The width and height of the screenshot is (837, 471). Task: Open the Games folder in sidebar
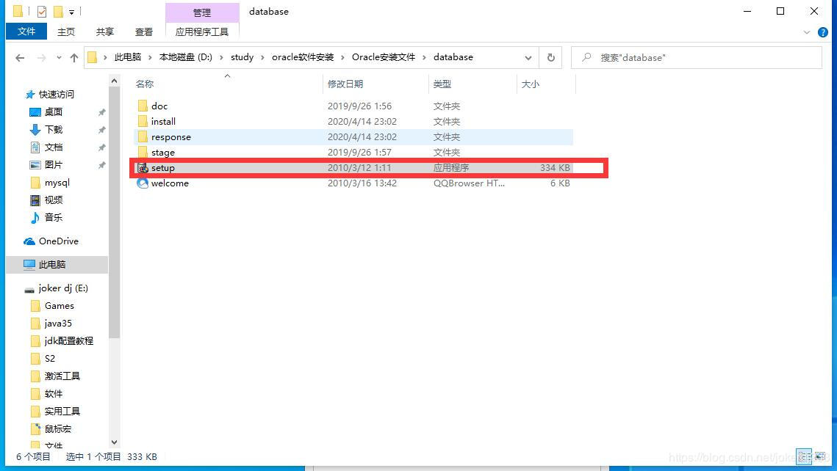click(x=59, y=306)
